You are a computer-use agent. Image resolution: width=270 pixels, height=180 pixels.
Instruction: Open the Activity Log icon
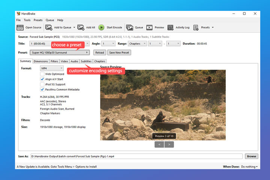[170, 27]
